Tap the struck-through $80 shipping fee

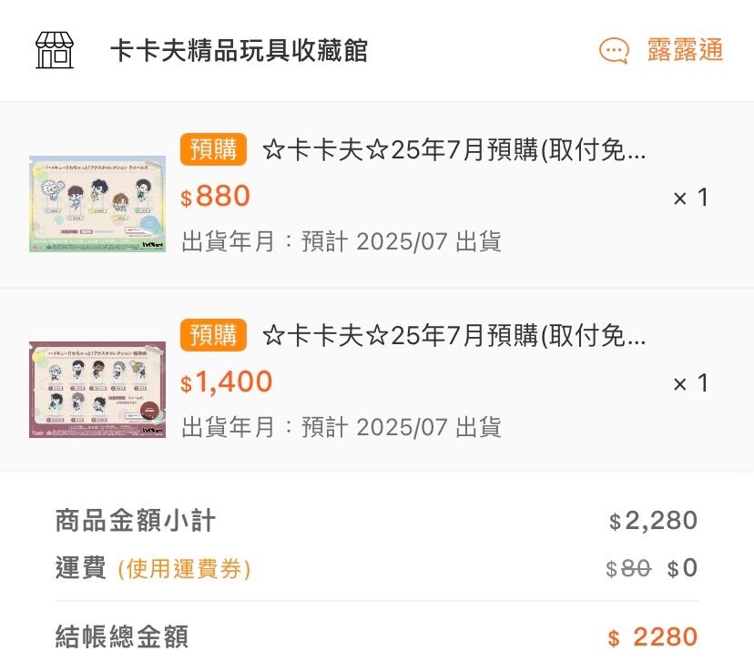[x=629, y=569]
